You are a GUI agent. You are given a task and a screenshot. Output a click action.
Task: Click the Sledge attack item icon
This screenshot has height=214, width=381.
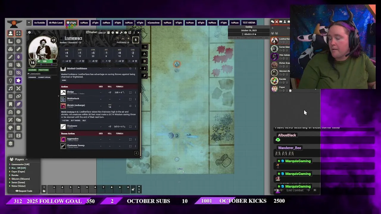pyautogui.click(x=63, y=92)
